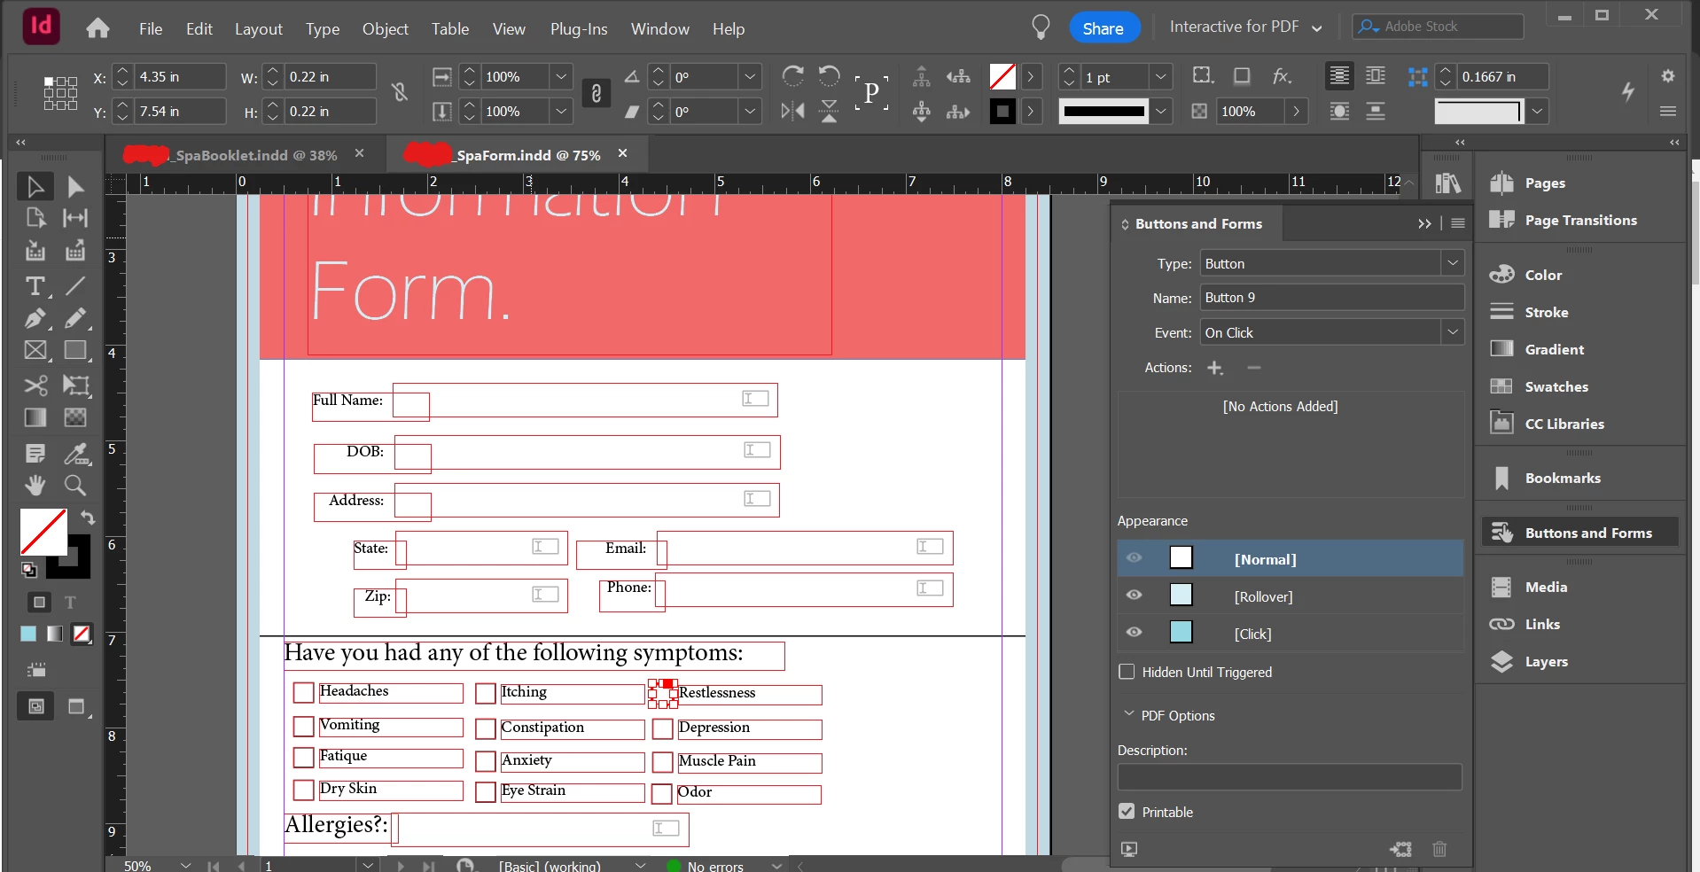Toggle constrain proportions for width and height
This screenshot has width=1700, height=872.
coord(401,92)
